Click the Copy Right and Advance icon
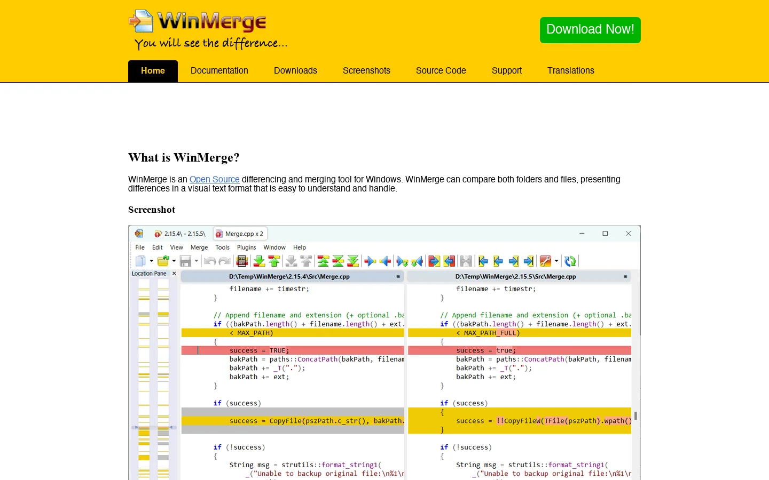 click(402, 261)
